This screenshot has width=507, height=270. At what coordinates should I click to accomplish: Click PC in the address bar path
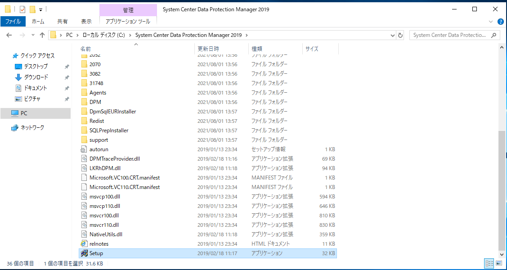70,35
